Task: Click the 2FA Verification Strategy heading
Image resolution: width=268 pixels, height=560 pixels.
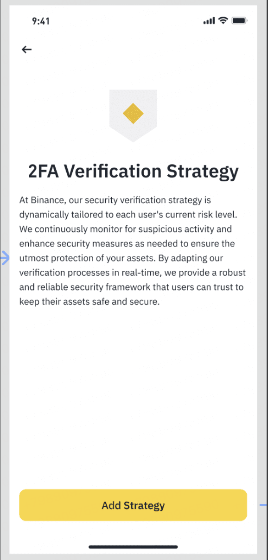Action: coord(133,171)
